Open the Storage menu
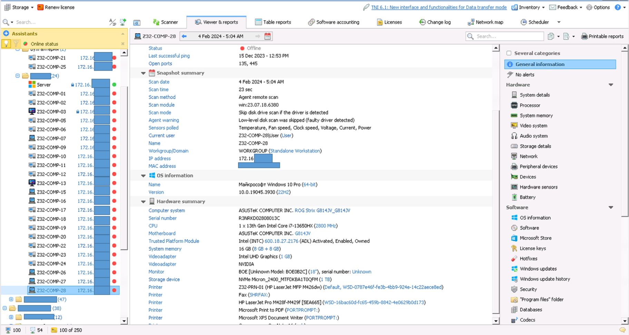Viewport: 629px width, 335px height. coord(19,7)
